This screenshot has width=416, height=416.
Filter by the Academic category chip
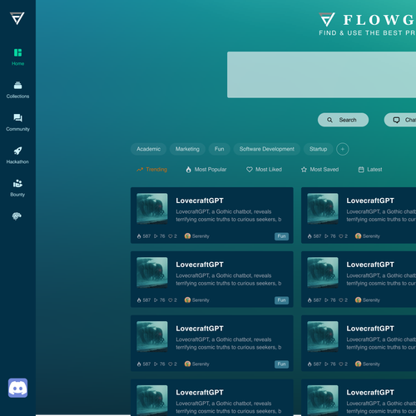click(148, 149)
